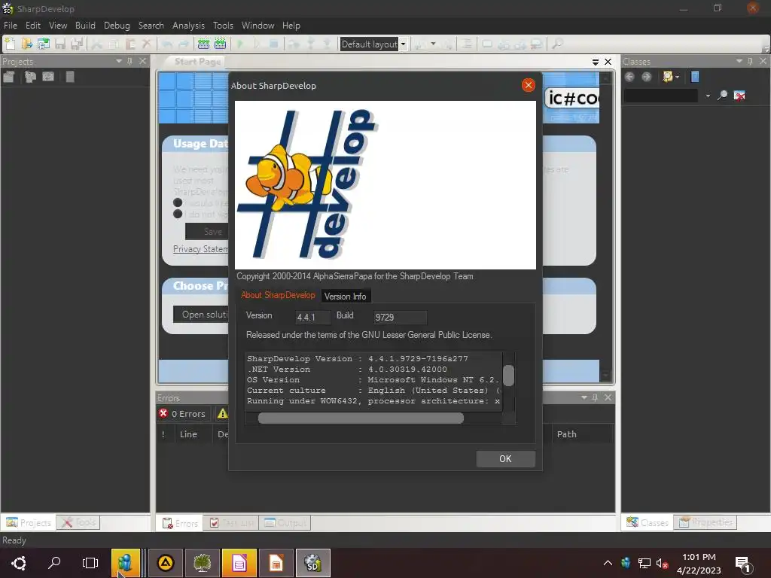Click the Save All toolbar icon
Viewport: 771px width, 578px height.
point(77,44)
